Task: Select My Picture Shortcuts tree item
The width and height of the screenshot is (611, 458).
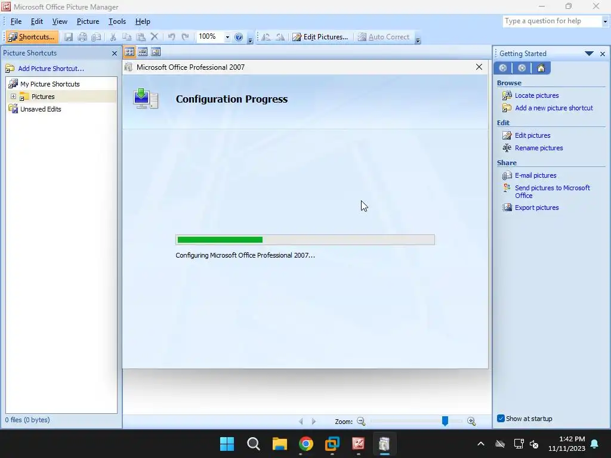Action: coord(50,84)
